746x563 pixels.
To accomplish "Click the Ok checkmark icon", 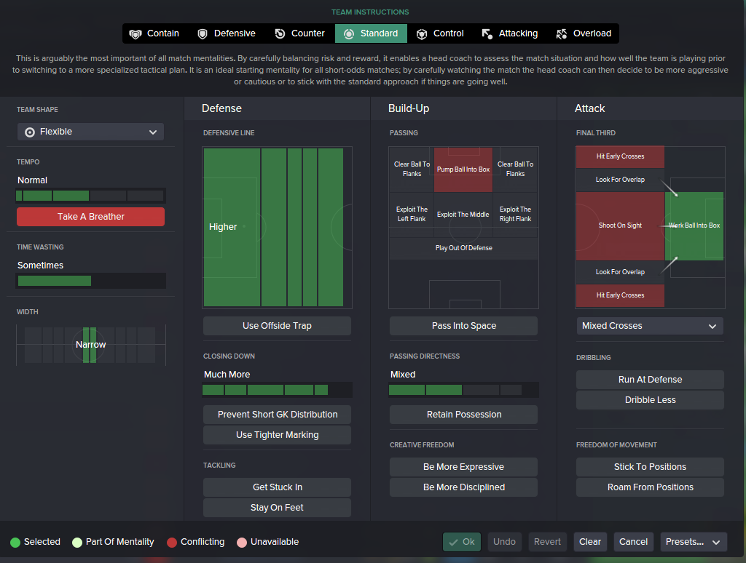I will [453, 542].
